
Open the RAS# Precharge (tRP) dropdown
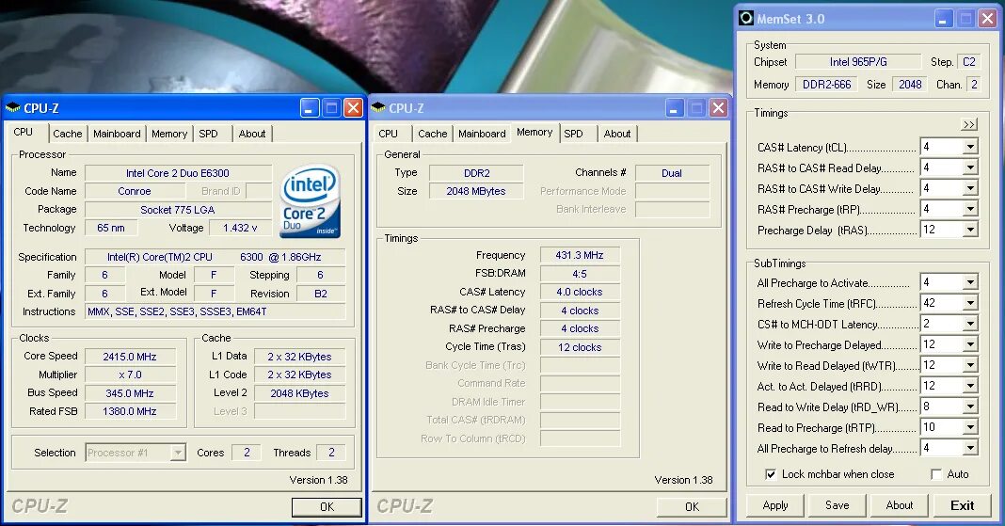[970, 209]
